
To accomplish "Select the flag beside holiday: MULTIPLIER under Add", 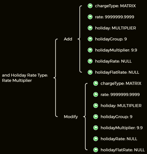I will pos(90,28).
